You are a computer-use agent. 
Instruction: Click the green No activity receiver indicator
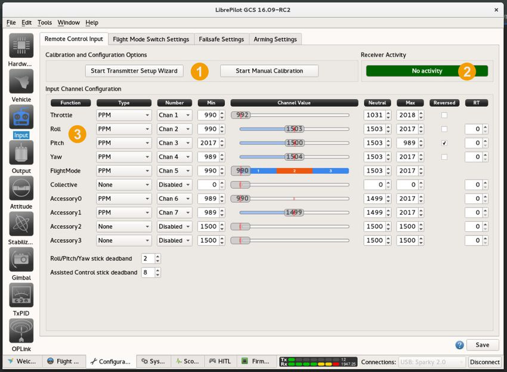427,71
